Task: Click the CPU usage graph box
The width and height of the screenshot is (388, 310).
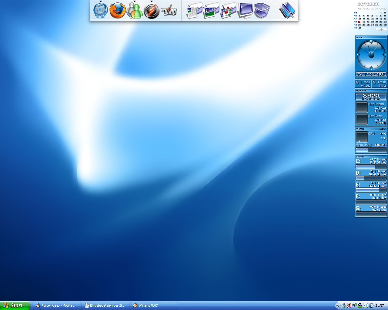Action: pyautogui.click(x=362, y=137)
